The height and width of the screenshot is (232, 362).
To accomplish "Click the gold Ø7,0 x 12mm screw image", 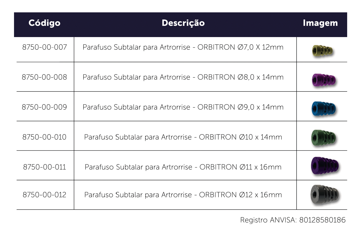I will pyautogui.click(x=323, y=50).
